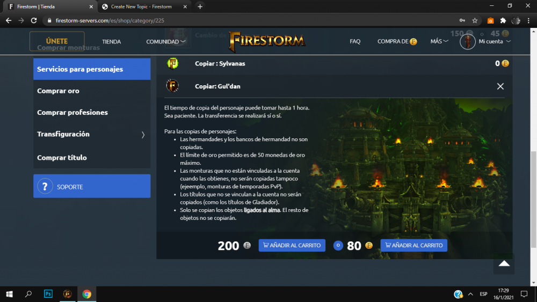Open Windows taskbar search
Image resolution: width=537 pixels, height=302 pixels.
(28, 294)
